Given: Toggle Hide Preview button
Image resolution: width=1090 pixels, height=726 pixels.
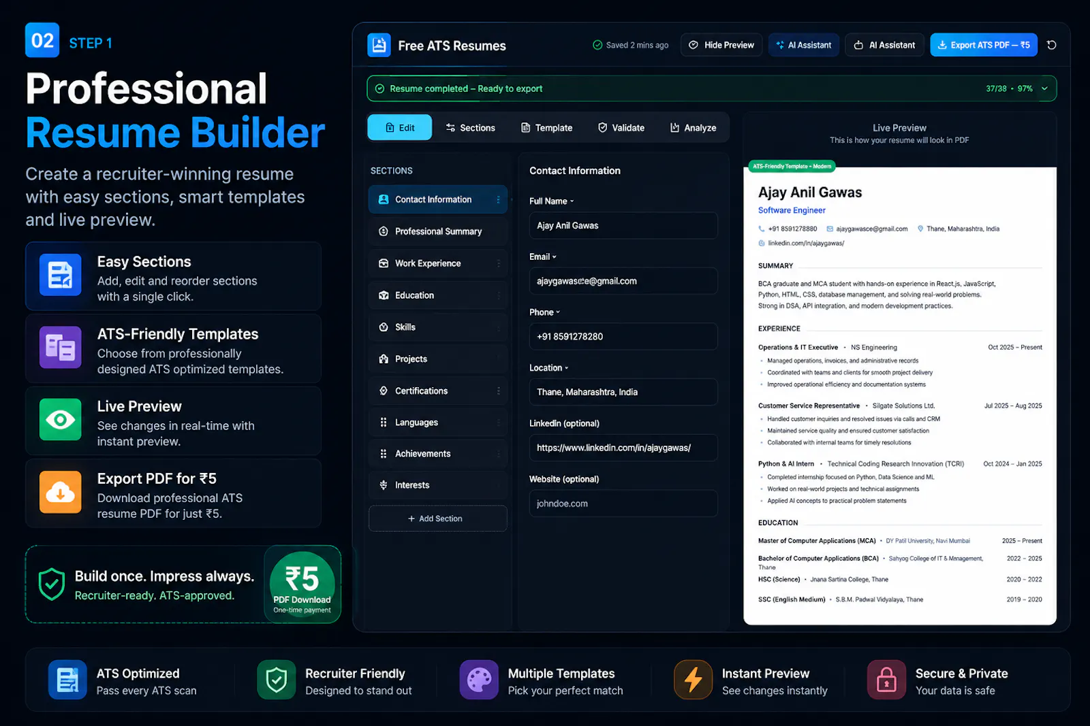Looking at the screenshot, I should point(721,45).
